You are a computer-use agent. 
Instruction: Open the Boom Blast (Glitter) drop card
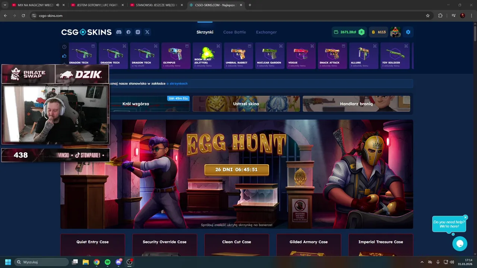207,56
